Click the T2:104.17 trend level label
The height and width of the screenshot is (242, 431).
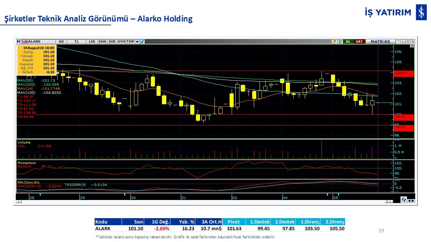click(26, 100)
